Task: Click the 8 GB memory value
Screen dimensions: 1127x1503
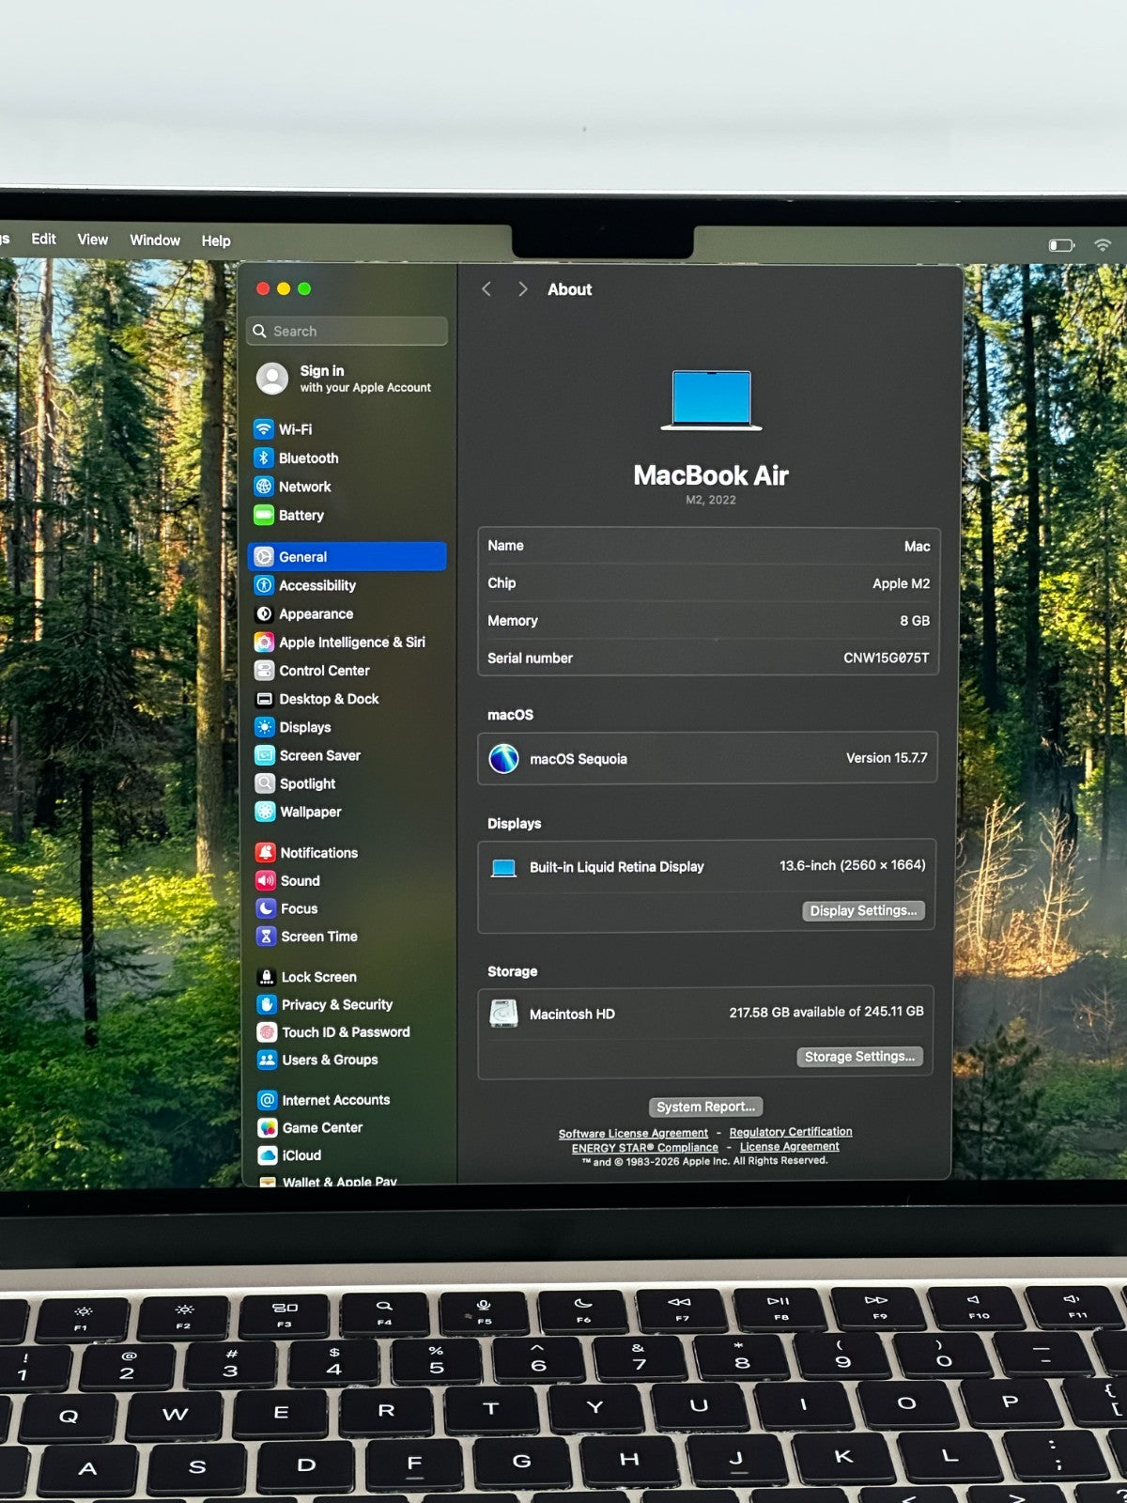Action: coord(914,621)
